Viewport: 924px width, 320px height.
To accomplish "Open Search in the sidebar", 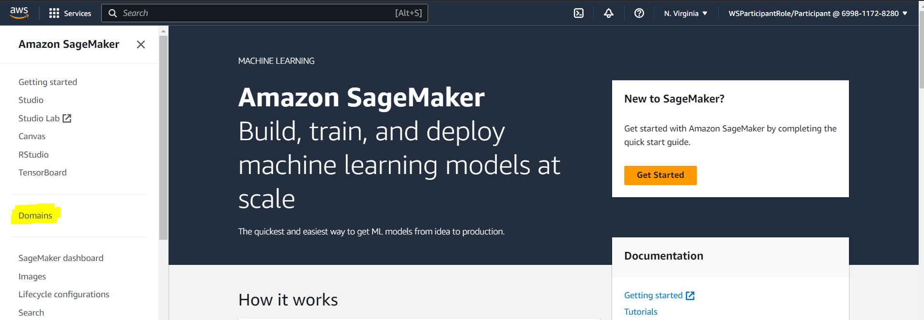I will (31, 313).
